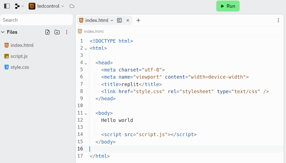Click the Files section heading

coord(12,32)
